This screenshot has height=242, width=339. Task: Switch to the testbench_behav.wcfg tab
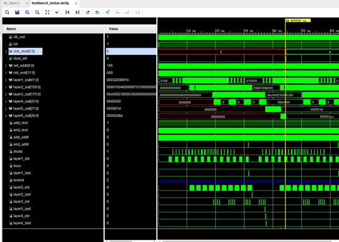point(50,3)
